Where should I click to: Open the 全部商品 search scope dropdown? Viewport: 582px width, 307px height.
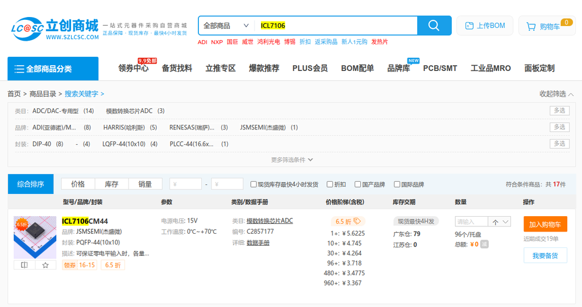[x=226, y=26]
